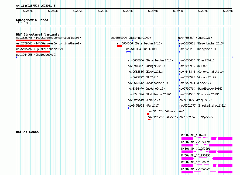Open nsv3056924 (Fan2017) label
240x175 pixels.
pos(195,83)
